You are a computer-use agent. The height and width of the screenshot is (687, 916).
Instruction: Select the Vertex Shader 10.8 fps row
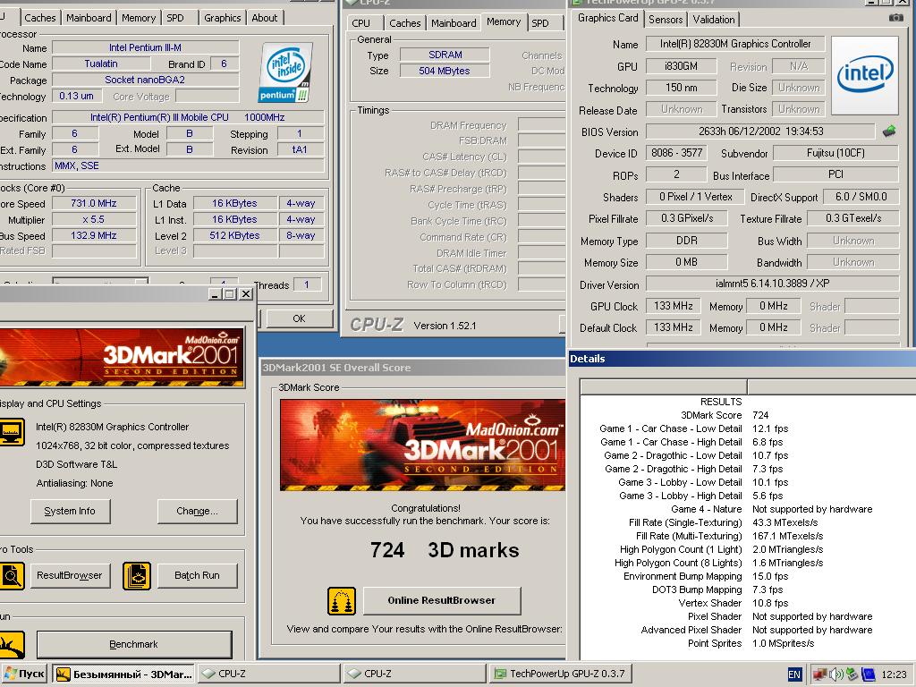click(749, 604)
